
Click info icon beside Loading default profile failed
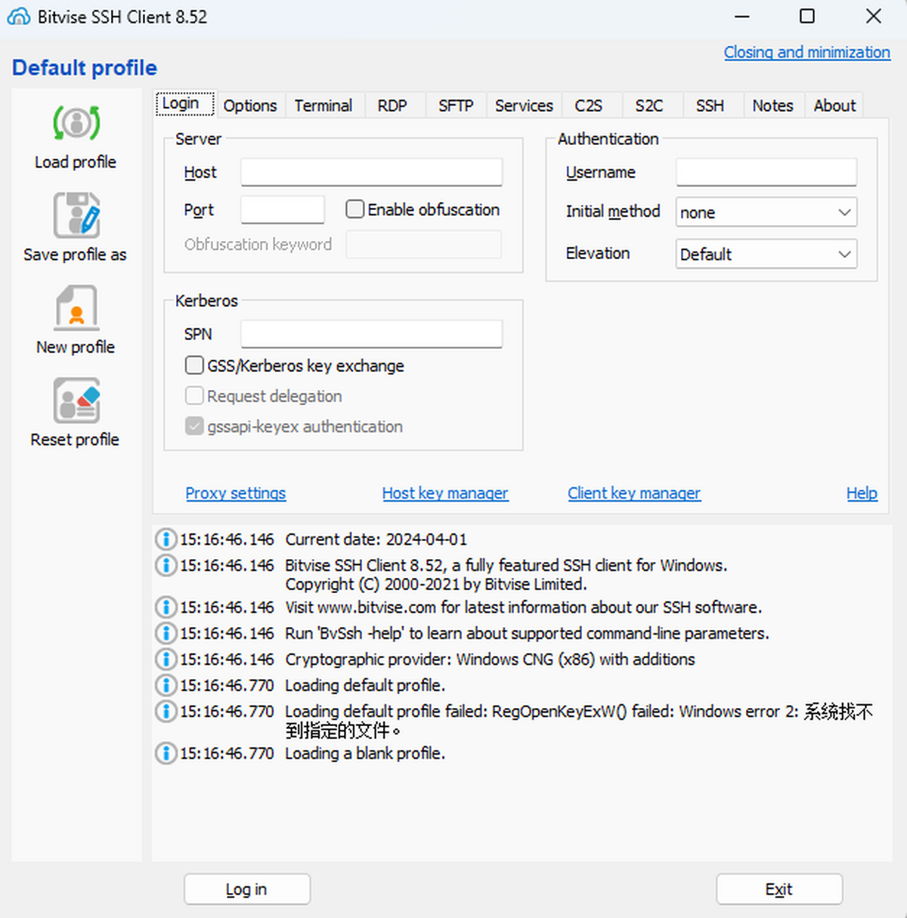[166, 711]
